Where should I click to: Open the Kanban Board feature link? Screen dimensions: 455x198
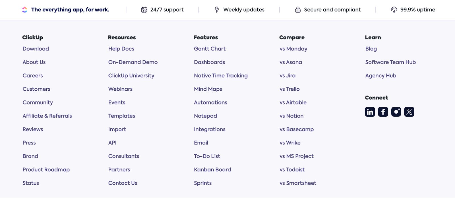[x=212, y=170]
